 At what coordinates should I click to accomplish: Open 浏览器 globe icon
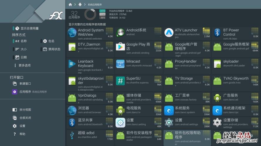click(72, 111)
